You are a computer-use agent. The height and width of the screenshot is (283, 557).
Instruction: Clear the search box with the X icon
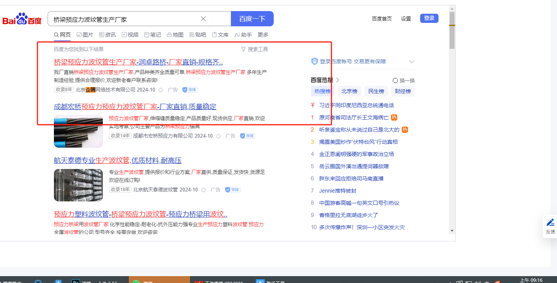coord(203,19)
